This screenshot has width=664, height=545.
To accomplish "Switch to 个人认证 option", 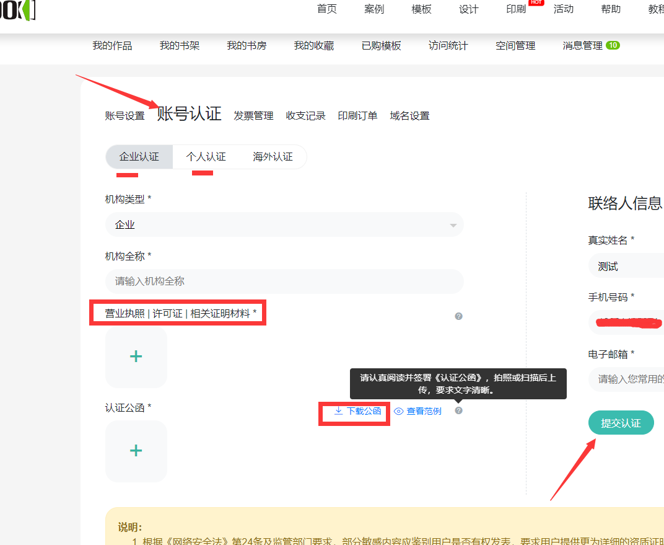I will (x=206, y=157).
